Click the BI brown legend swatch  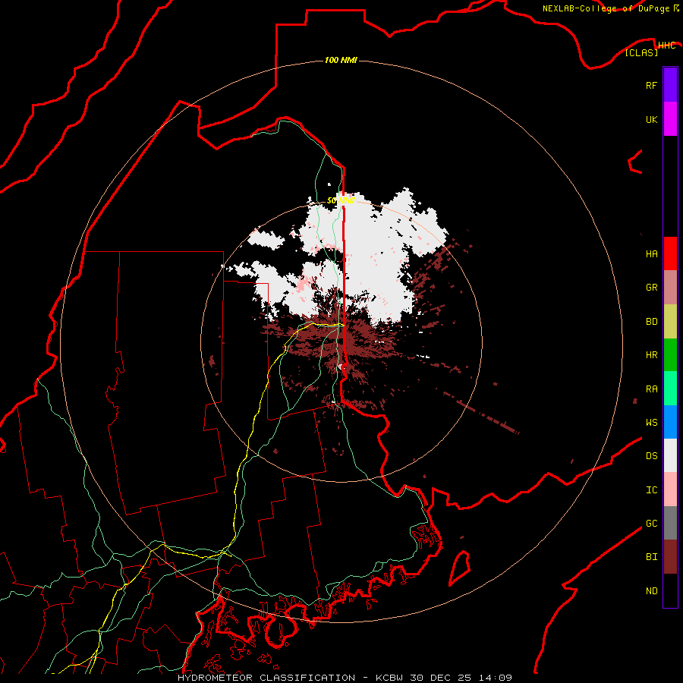click(x=670, y=557)
